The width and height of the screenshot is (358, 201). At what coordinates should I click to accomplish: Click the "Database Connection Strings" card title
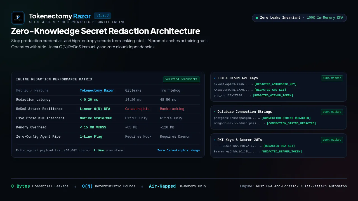(x=245, y=112)
